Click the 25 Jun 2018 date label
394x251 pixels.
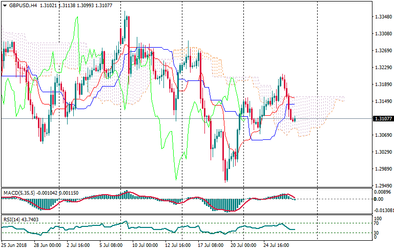[15, 245]
